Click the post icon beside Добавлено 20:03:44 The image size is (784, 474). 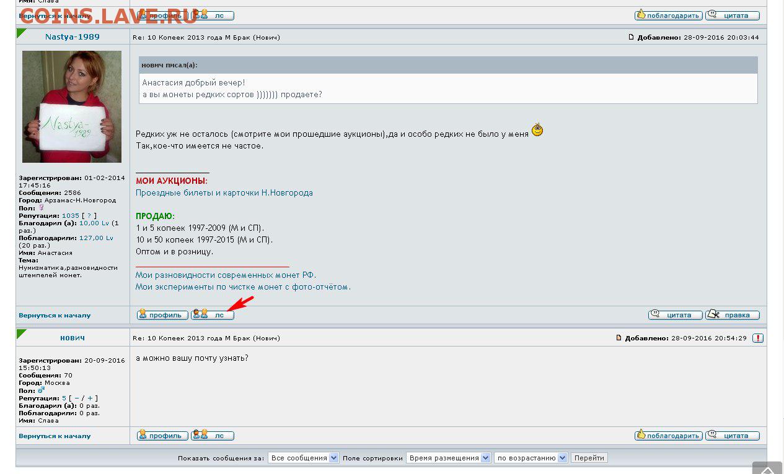pyautogui.click(x=631, y=37)
